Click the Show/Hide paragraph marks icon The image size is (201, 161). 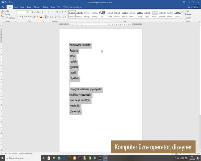point(66,12)
